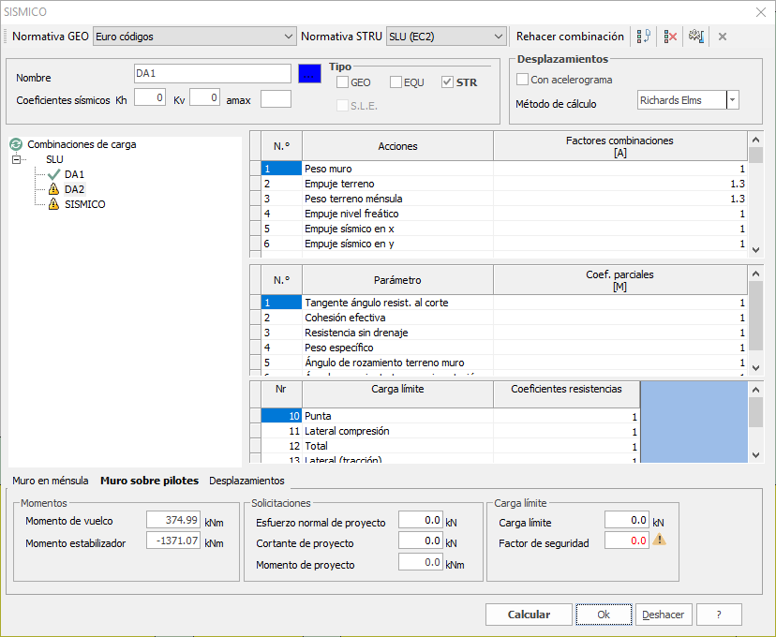Click the Kv seismic coefficient field

click(204, 97)
